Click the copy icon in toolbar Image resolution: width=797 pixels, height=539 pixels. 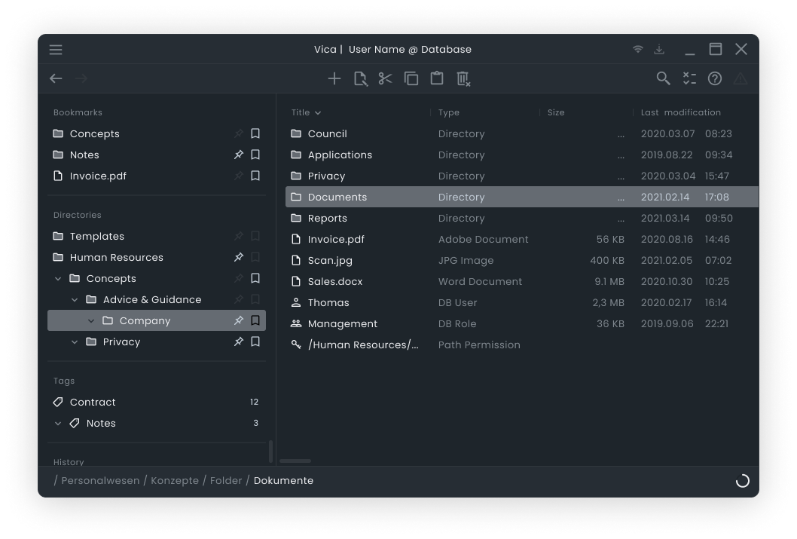pyautogui.click(x=411, y=78)
